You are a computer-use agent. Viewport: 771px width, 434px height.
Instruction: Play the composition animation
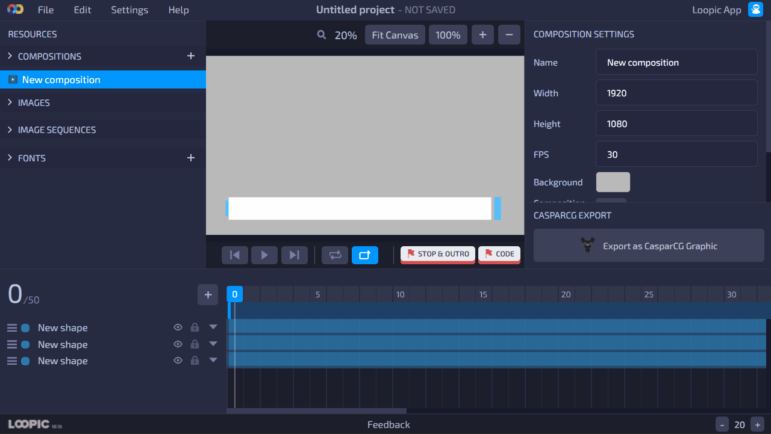point(264,255)
